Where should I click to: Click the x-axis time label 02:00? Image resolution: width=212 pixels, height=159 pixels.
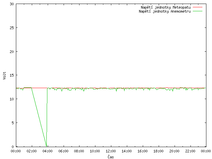(32, 151)
